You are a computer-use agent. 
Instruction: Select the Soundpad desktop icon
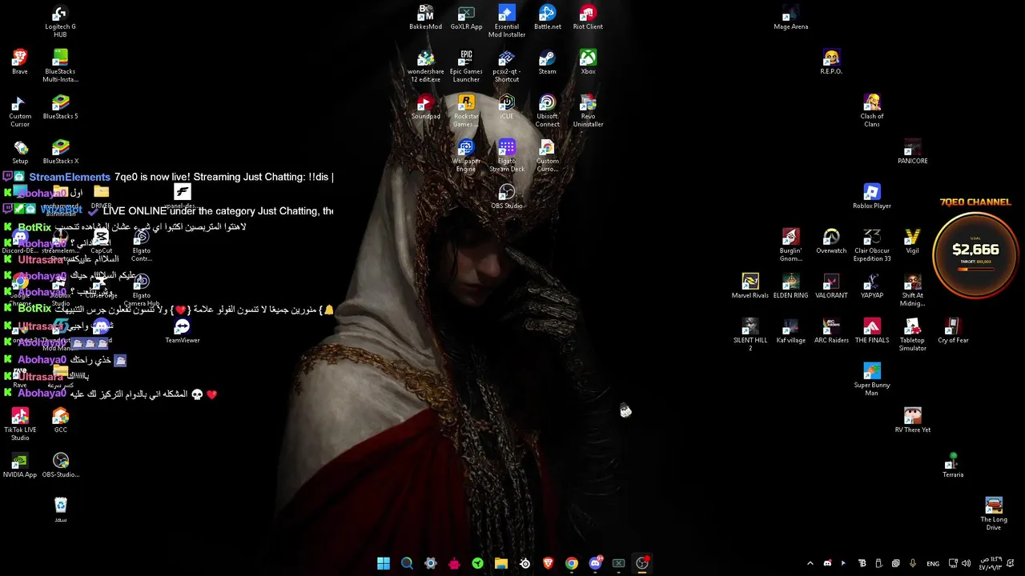pyautogui.click(x=425, y=107)
